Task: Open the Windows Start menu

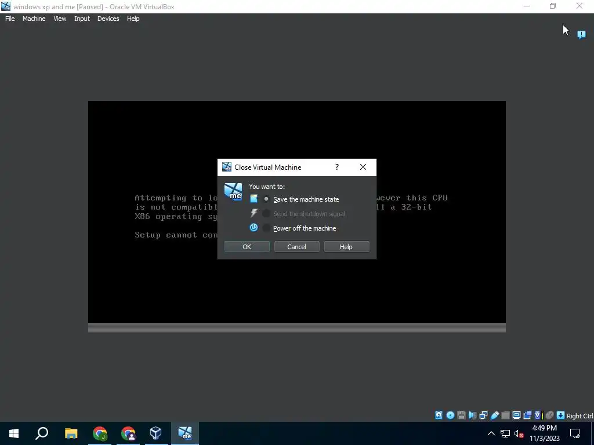Action: pos(14,433)
